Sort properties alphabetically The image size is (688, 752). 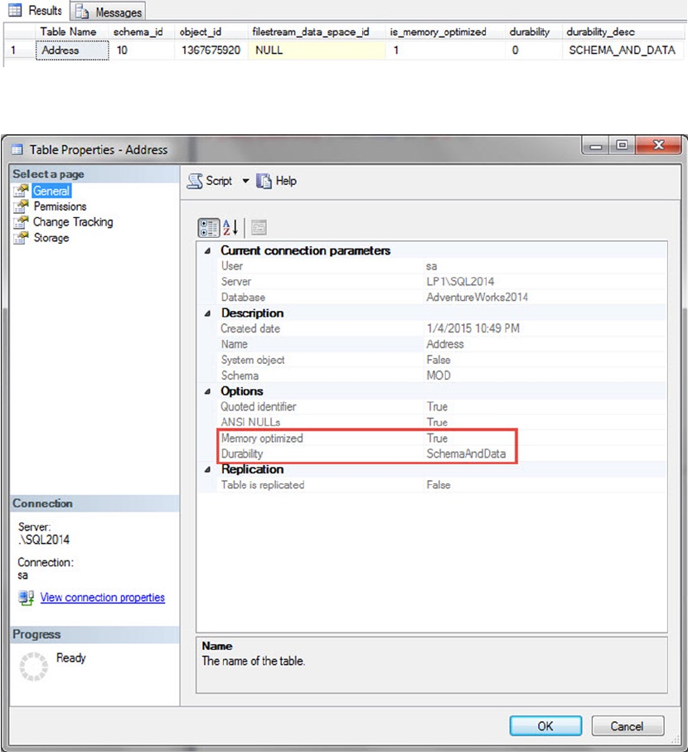[230, 228]
